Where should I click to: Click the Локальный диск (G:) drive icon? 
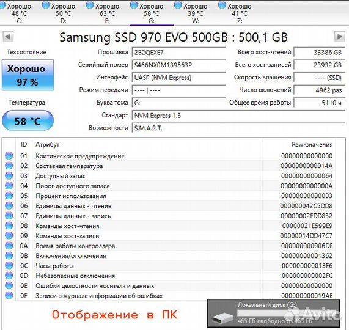click(222, 318)
